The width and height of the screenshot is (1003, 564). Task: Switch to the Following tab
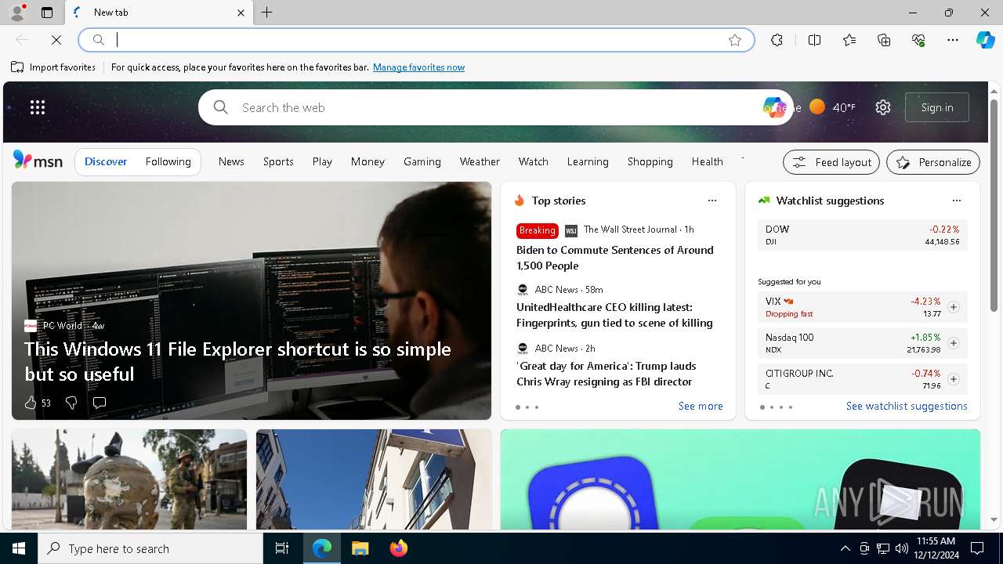(168, 161)
